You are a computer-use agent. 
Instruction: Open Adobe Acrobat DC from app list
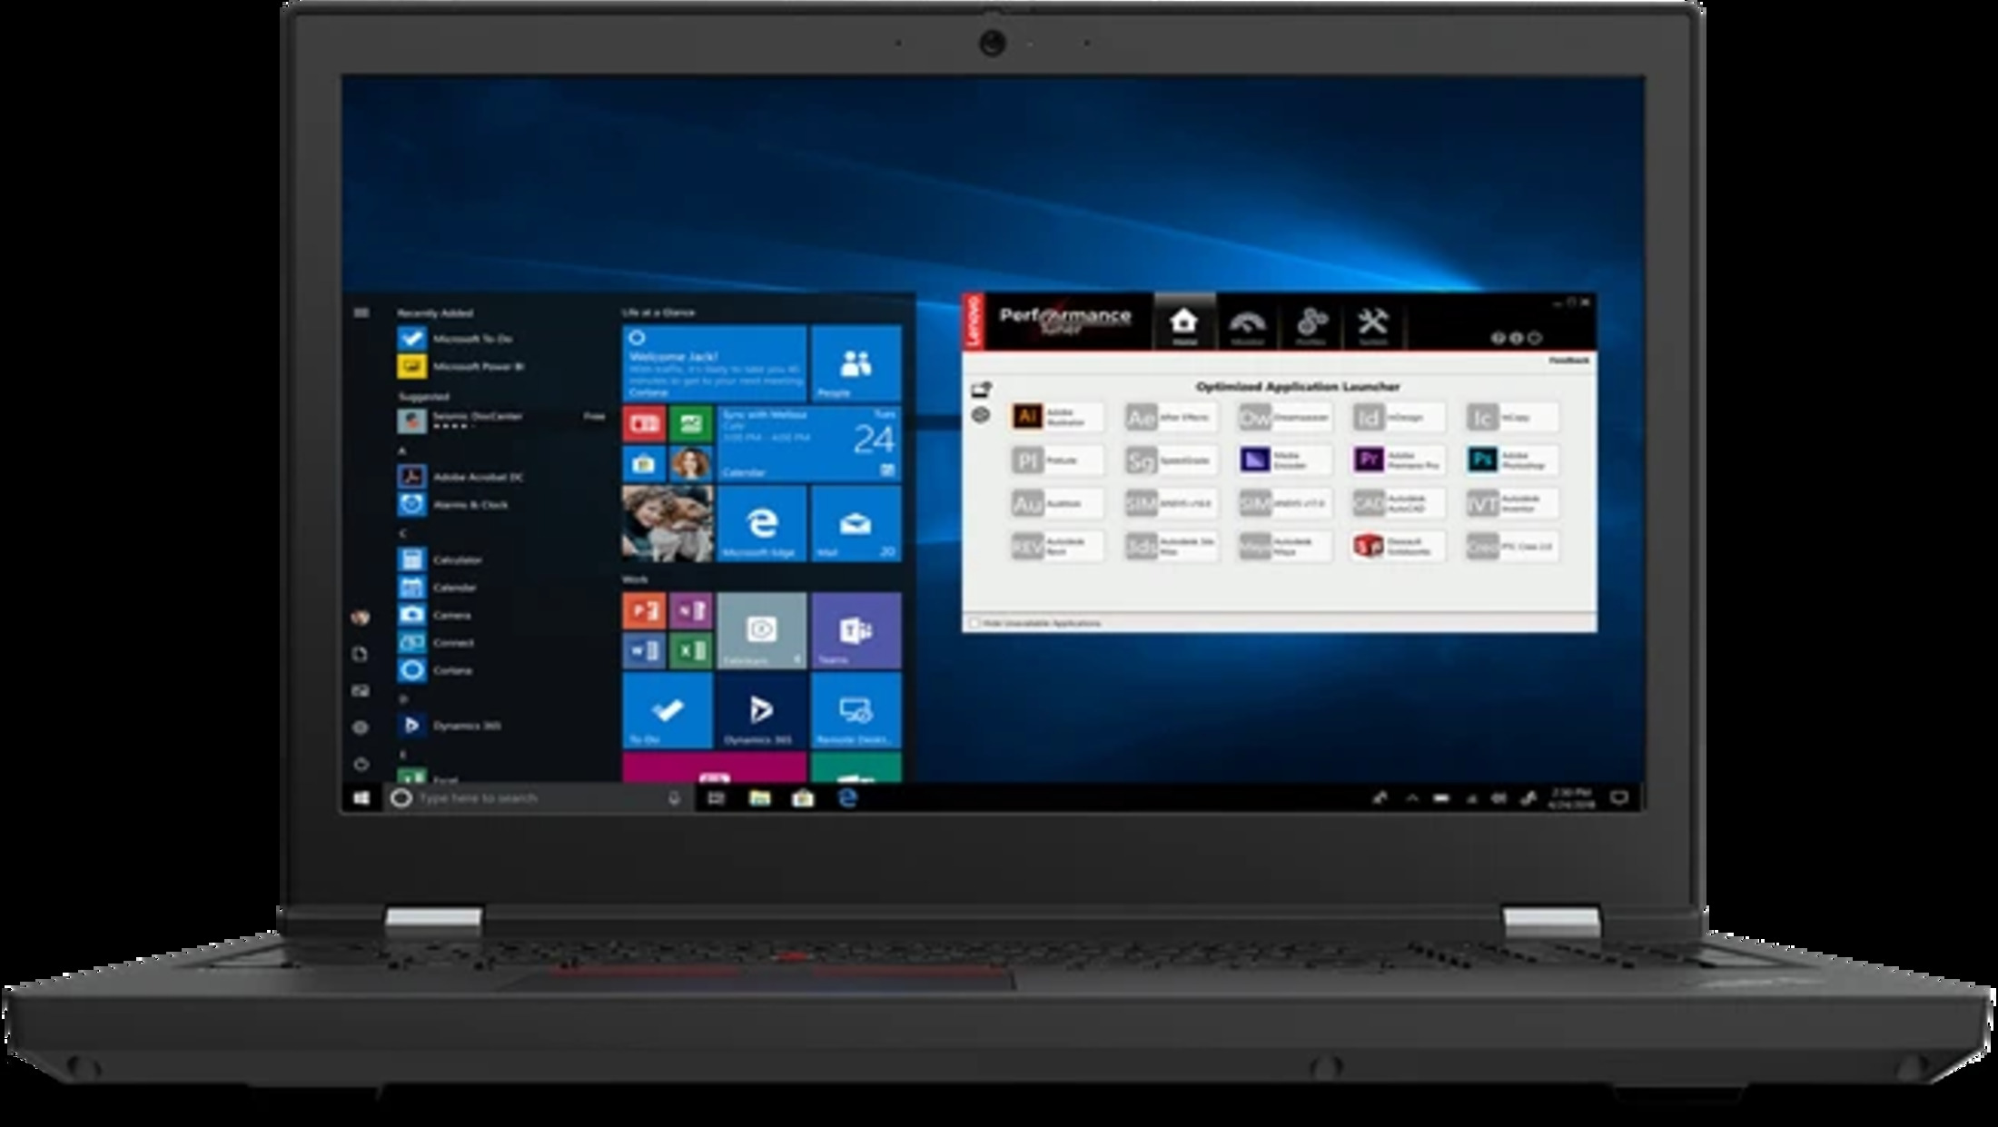point(463,477)
